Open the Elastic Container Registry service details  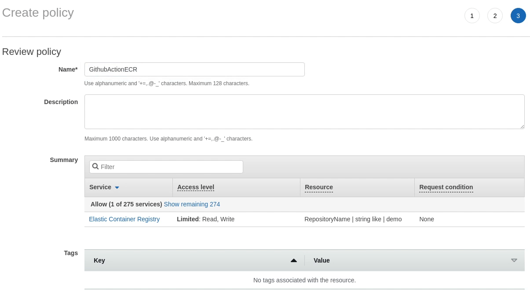[124, 219]
